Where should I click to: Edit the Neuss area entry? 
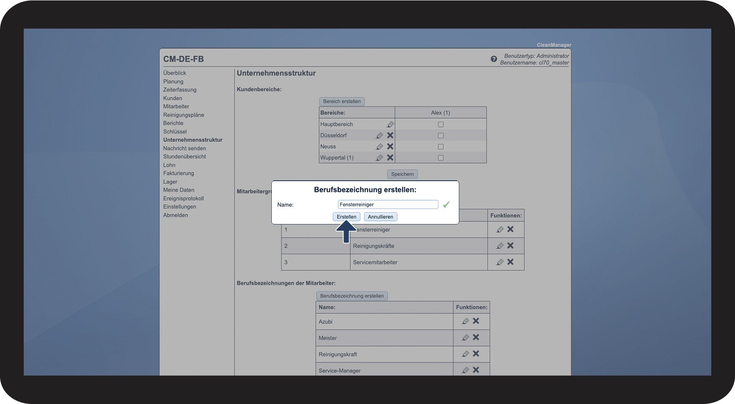[x=379, y=146]
